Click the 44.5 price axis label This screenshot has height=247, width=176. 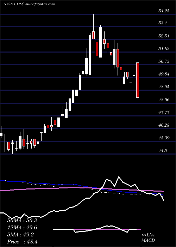click(x=163, y=151)
